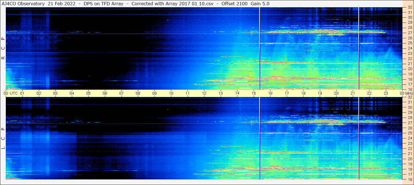Image resolution: width=414 pixels, height=185 pixels.
Task: Click the 13 hour time axis label
Action: (x=221, y=93)
